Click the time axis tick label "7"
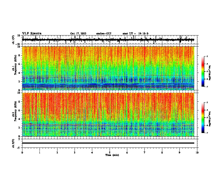 pos(145,153)
